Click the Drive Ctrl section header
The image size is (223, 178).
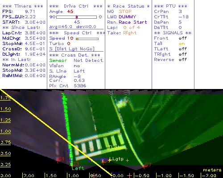click(x=76, y=6)
